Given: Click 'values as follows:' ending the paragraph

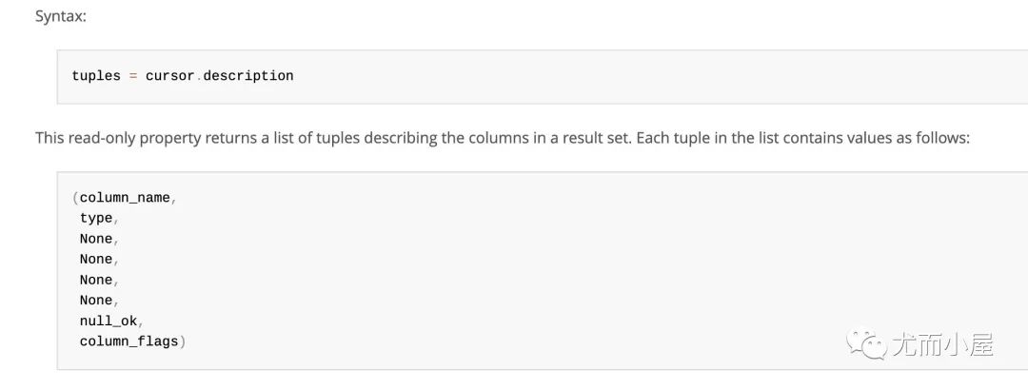Looking at the screenshot, I should pos(911,138).
